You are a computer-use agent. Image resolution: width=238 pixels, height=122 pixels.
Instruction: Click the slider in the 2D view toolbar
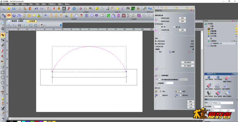[61, 25]
